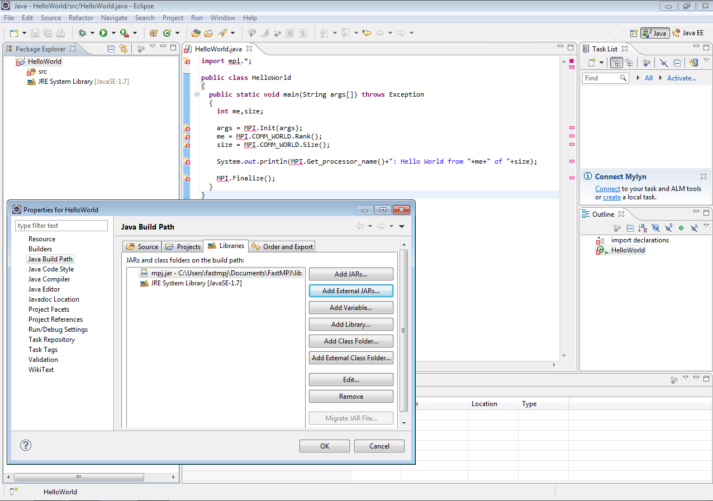713x501 pixels.
Task: Click the Add Library button
Action: [x=351, y=325]
